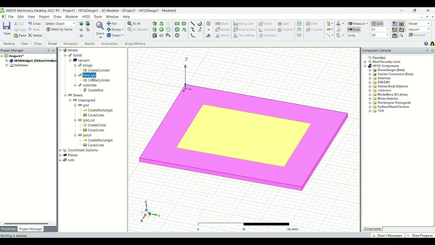Toggle the Grid display

pyautogui.click(x=377, y=23)
